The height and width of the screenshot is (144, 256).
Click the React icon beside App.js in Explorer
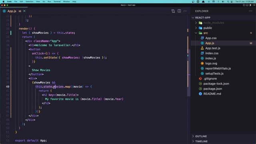coord(202,43)
